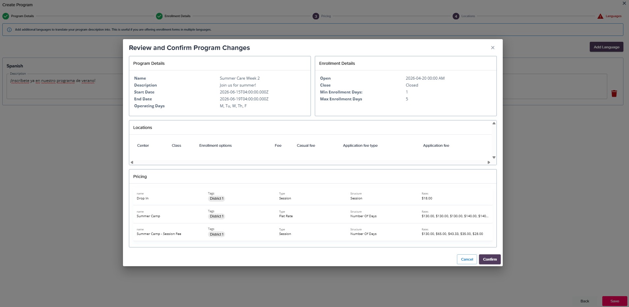Click Add Language button
Screen dimensions: 629x307
coord(606,47)
